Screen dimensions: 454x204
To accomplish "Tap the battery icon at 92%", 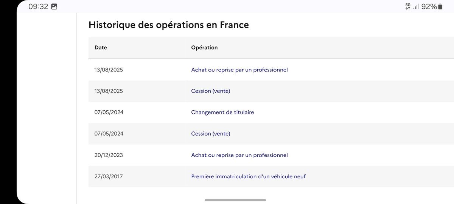I will [x=440, y=6].
